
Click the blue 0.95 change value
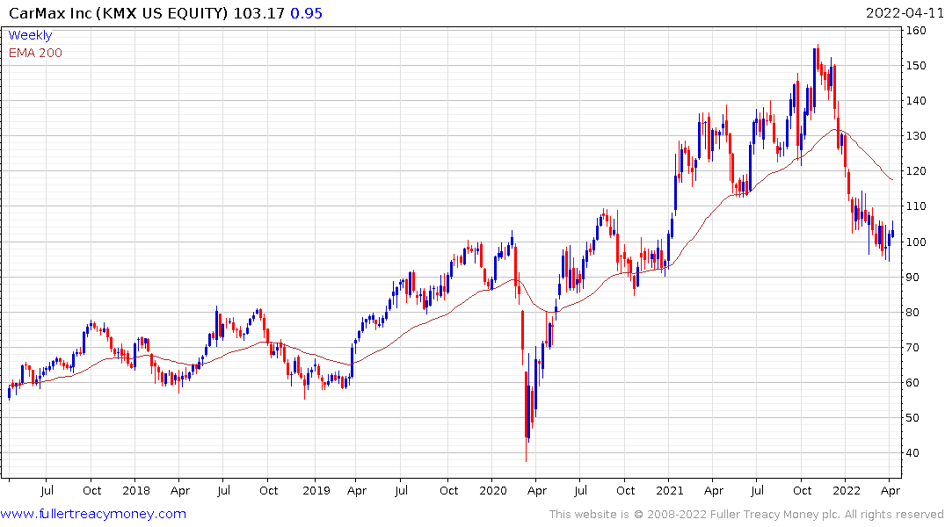tap(306, 13)
